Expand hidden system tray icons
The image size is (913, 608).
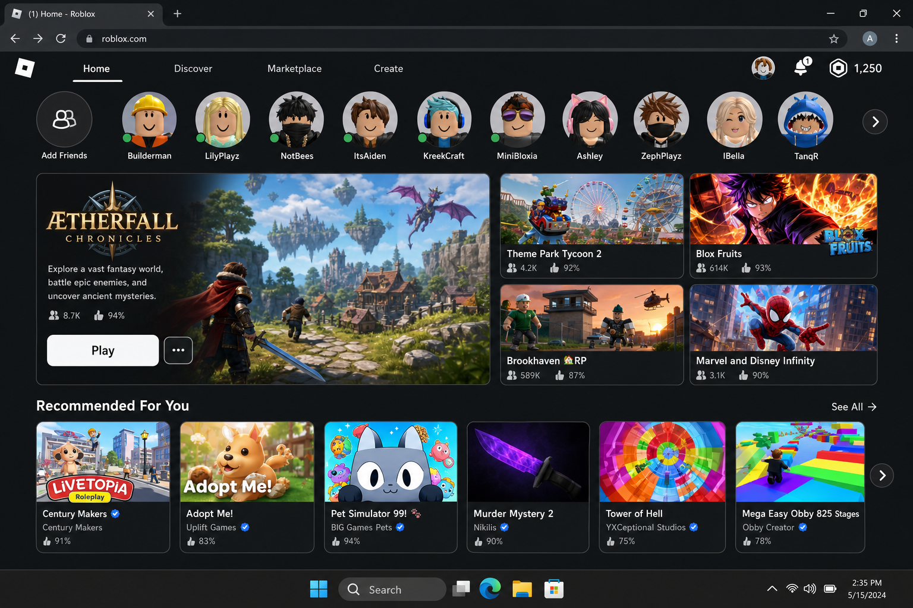pos(772,589)
